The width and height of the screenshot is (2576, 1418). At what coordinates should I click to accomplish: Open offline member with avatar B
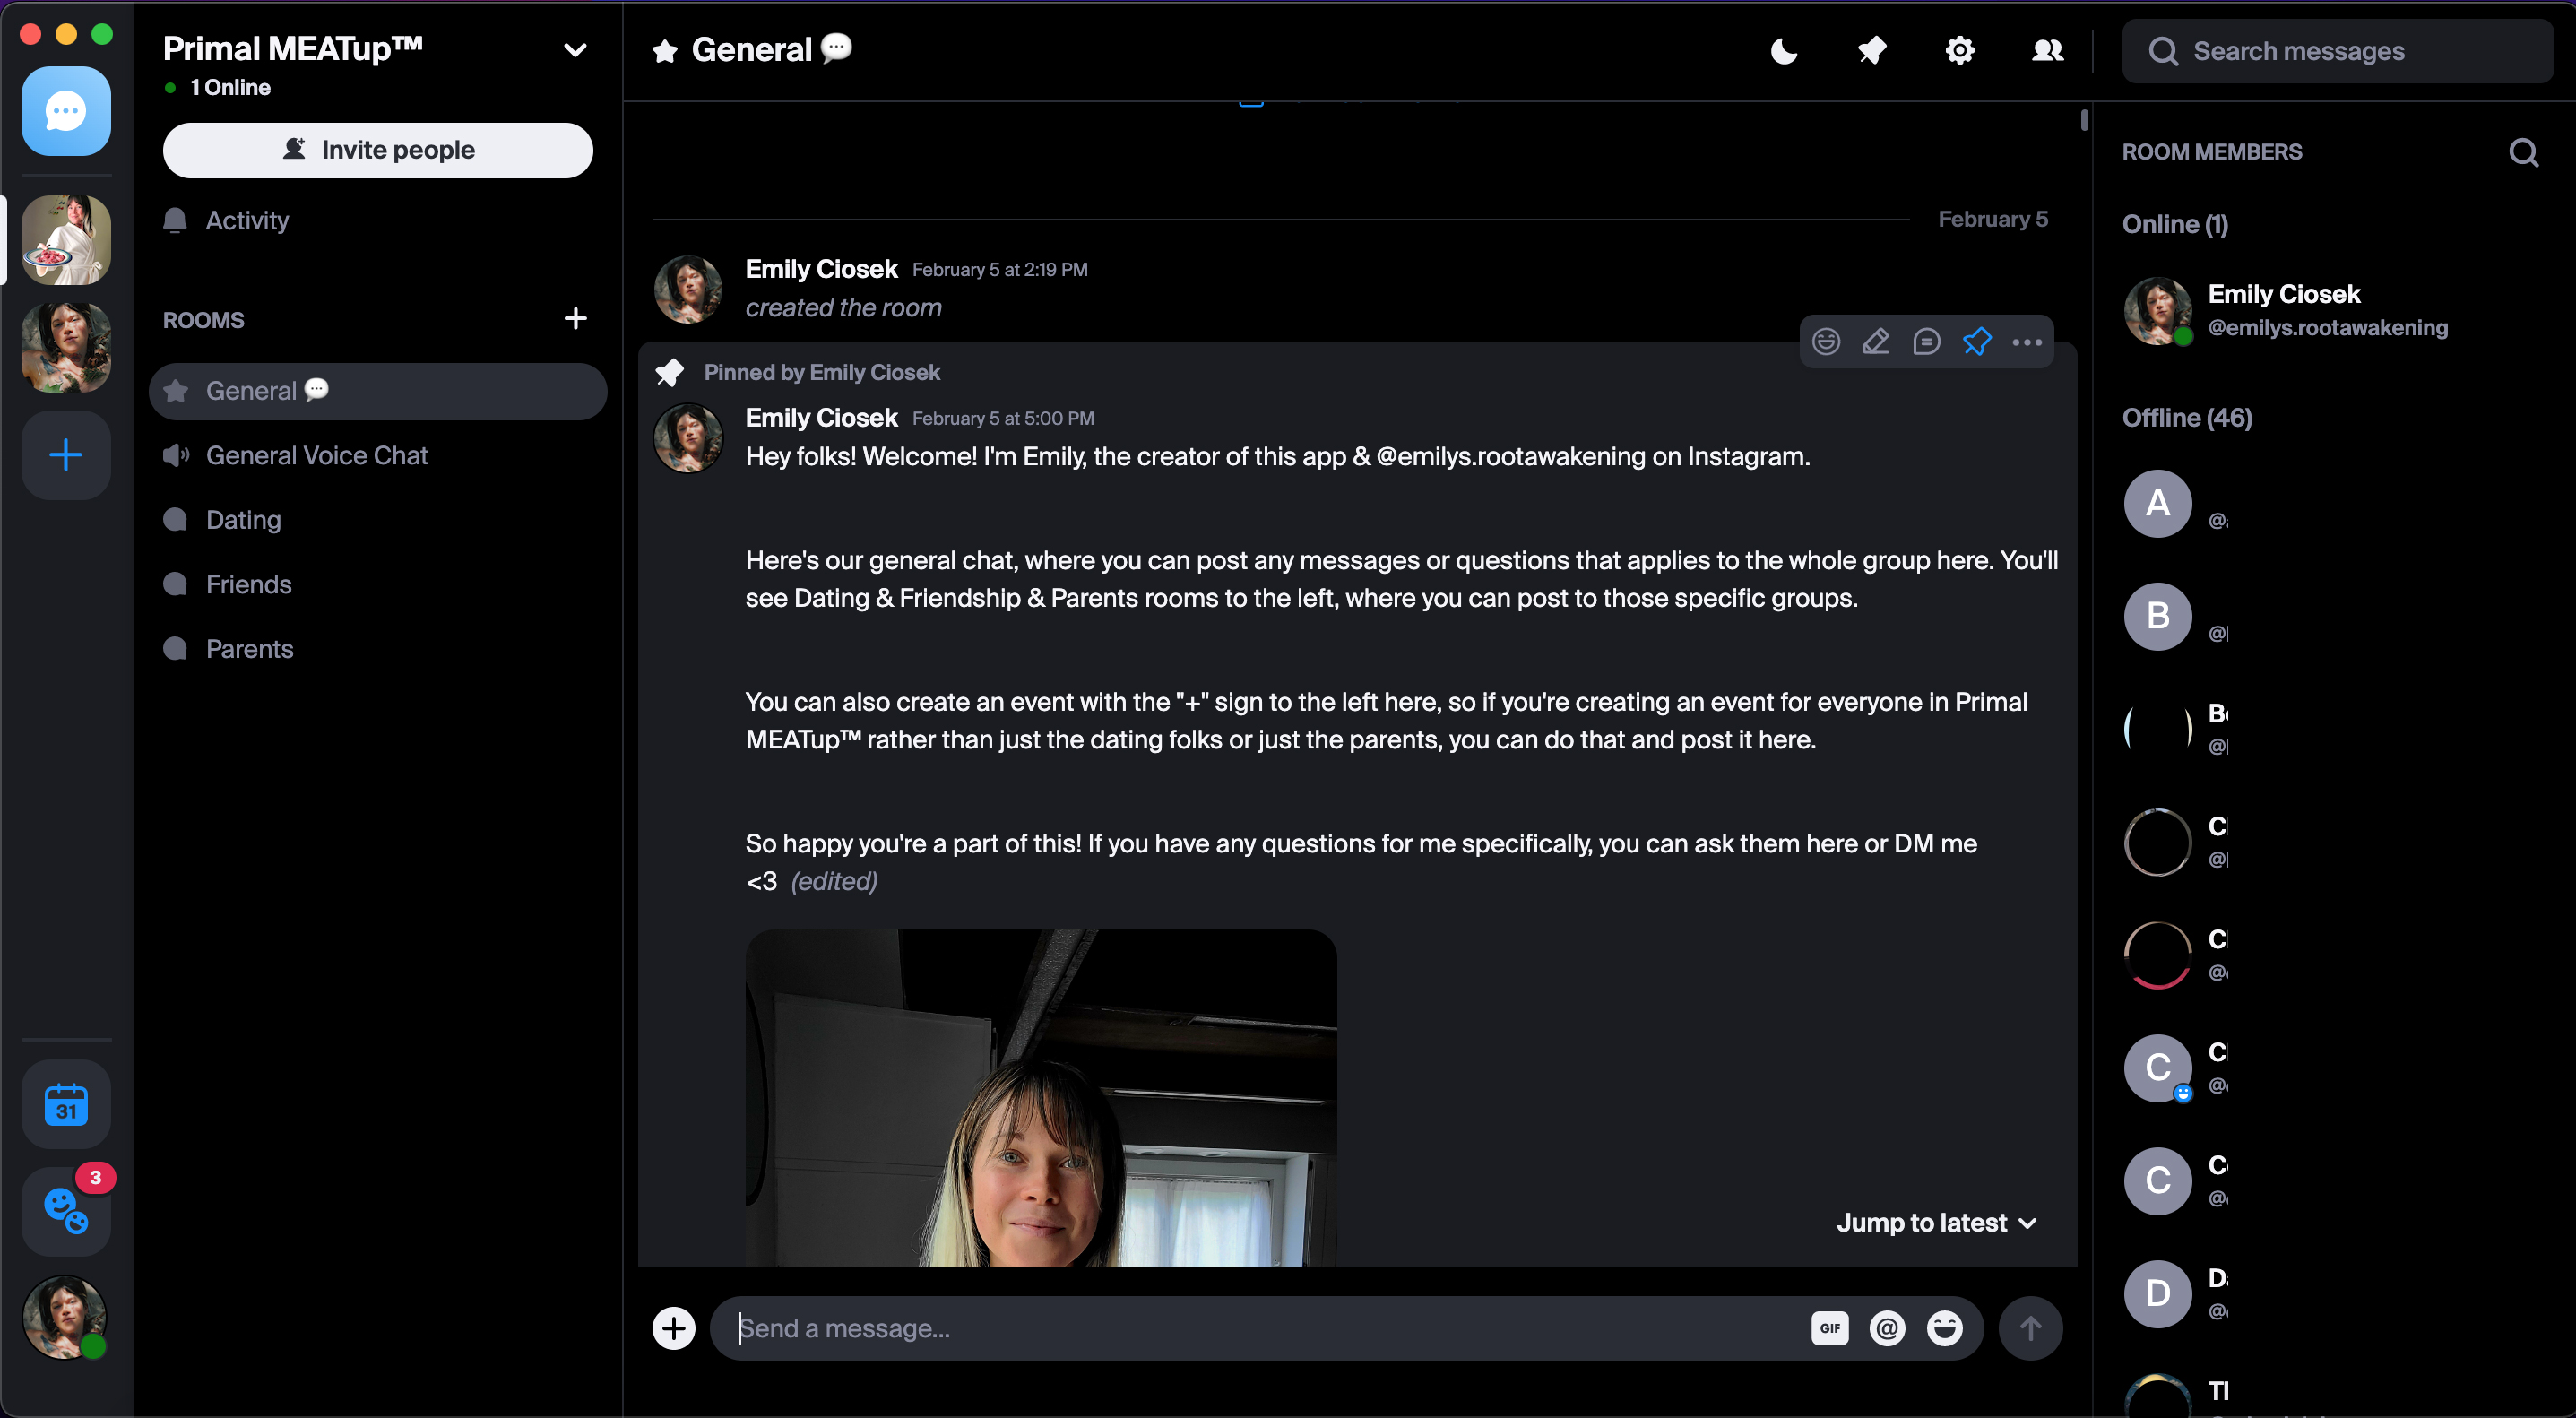tap(2158, 617)
